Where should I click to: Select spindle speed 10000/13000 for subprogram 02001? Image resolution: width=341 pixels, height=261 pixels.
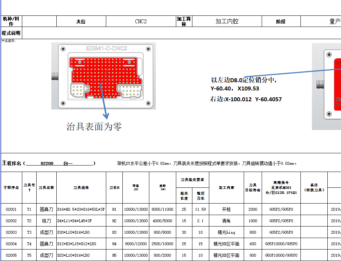(136, 209)
